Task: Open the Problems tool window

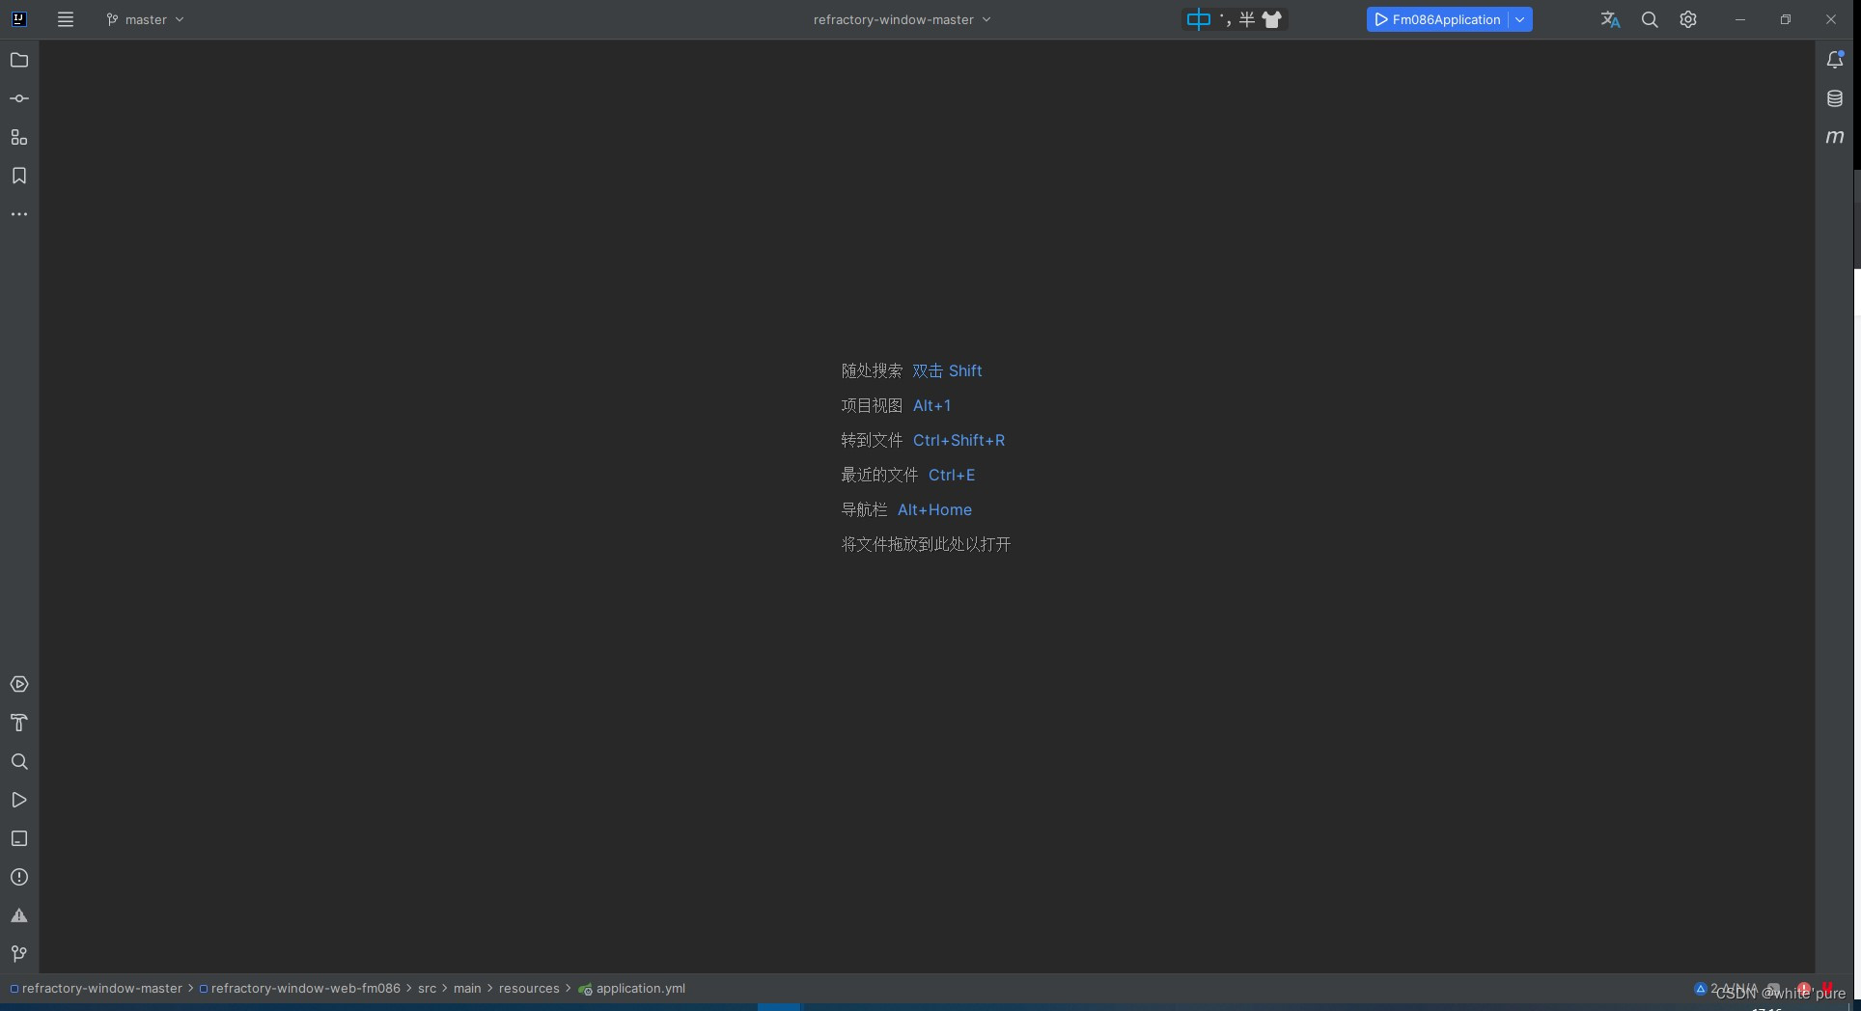Action: [x=19, y=877]
